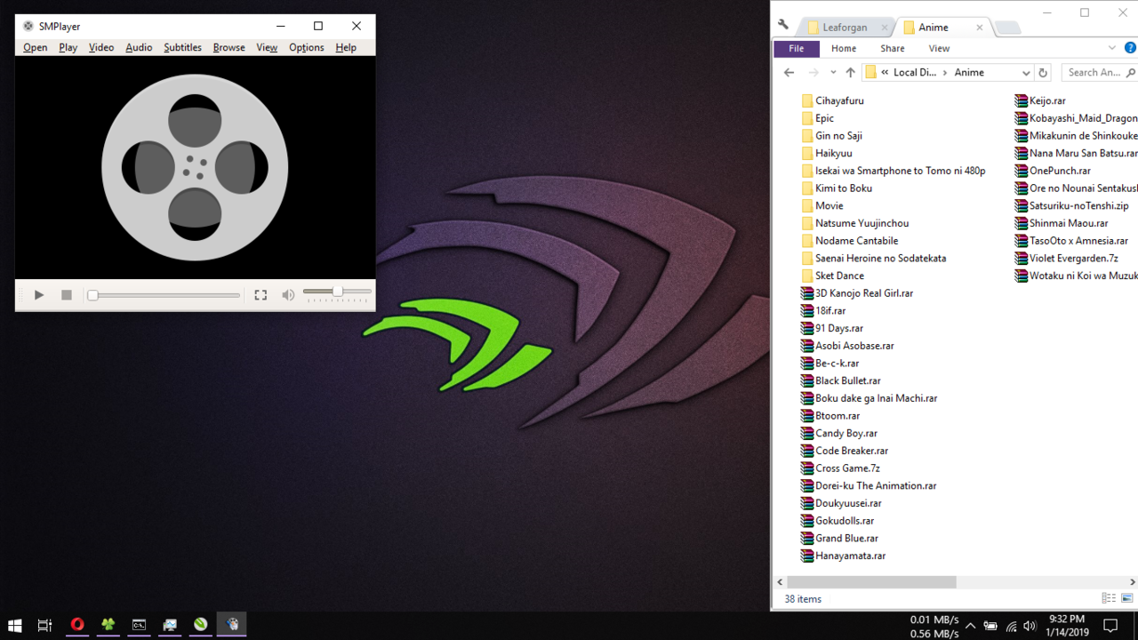The image size is (1138, 640).
Task: Click the Anime breadcrumb segment
Action: (x=969, y=73)
